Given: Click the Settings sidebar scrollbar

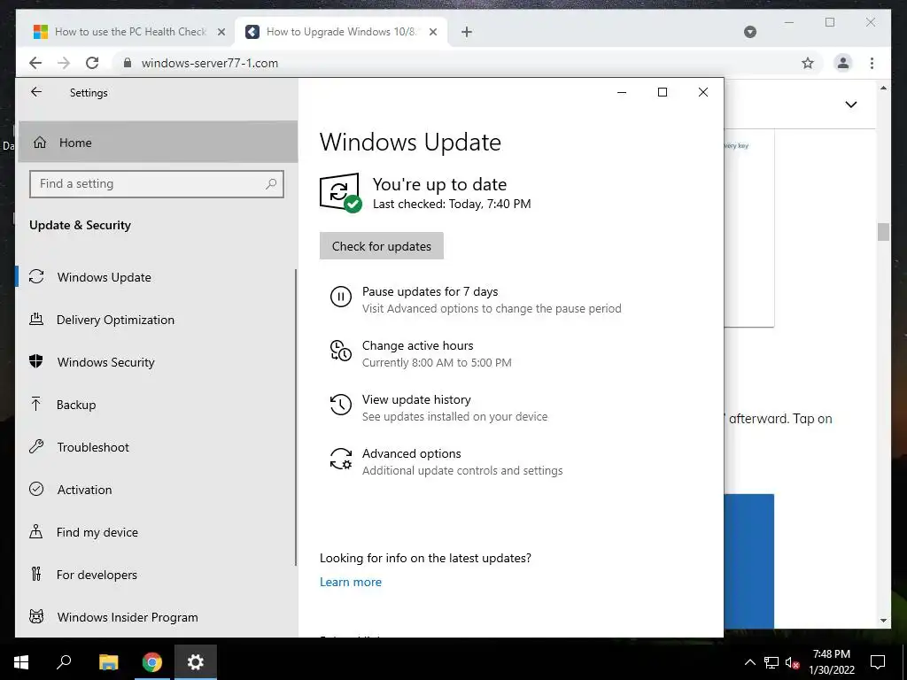Looking at the screenshot, I should pos(296,417).
